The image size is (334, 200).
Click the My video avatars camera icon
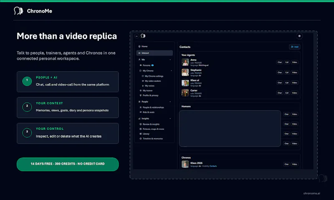click(143, 81)
